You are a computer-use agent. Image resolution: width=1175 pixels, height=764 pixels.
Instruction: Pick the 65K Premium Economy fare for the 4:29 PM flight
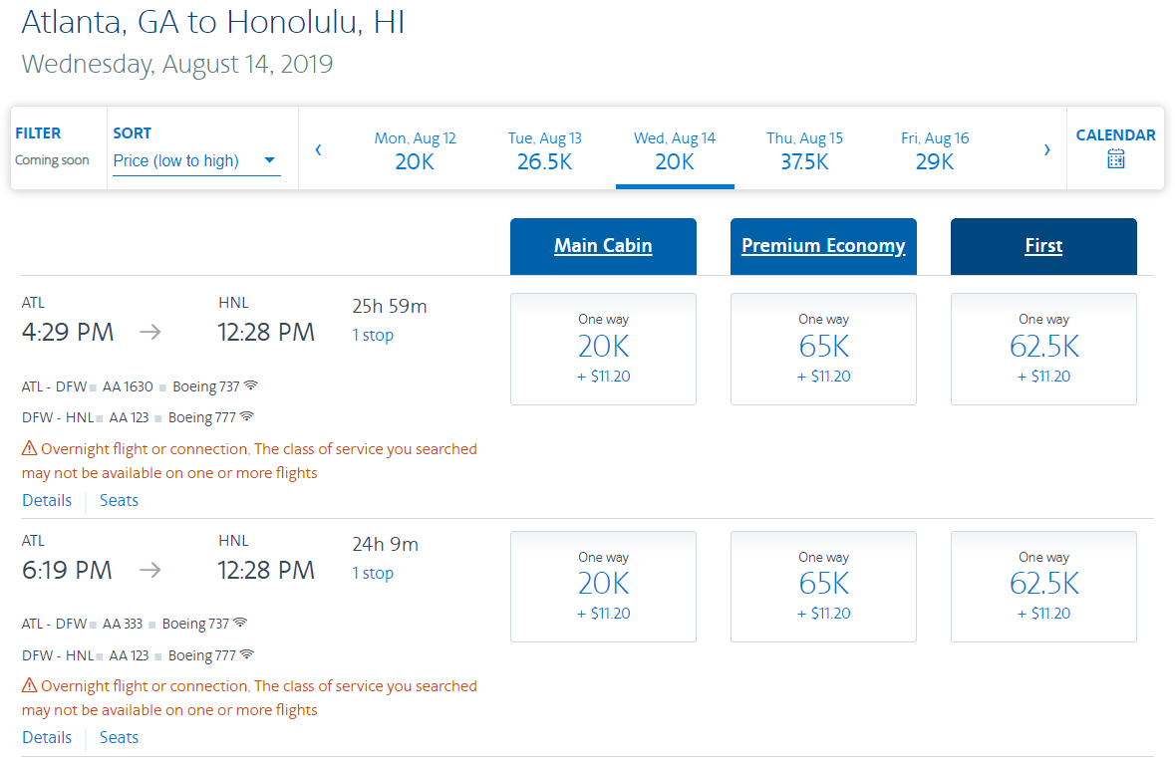(x=823, y=349)
